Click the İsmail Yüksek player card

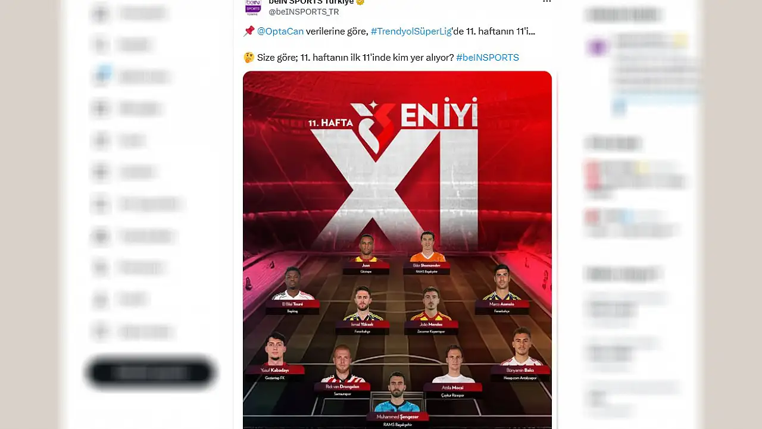(363, 311)
